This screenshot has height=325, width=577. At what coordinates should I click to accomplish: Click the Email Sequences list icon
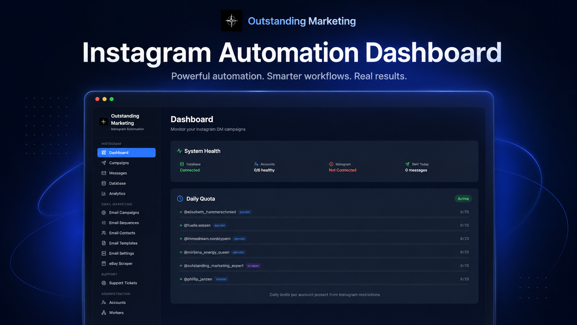[104, 223]
